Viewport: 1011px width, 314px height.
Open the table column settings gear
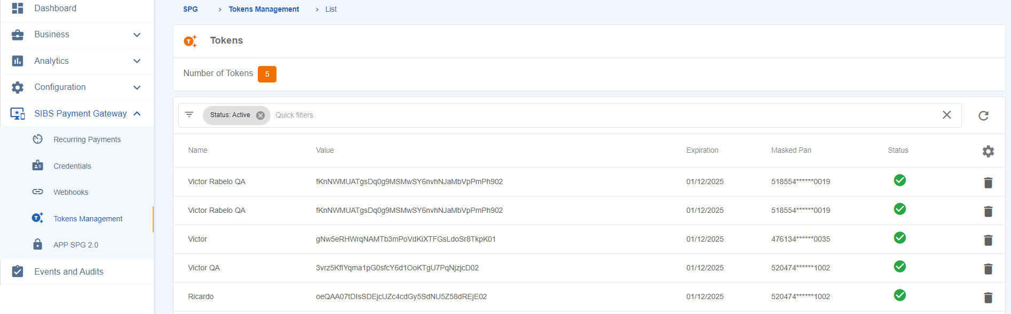click(988, 151)
